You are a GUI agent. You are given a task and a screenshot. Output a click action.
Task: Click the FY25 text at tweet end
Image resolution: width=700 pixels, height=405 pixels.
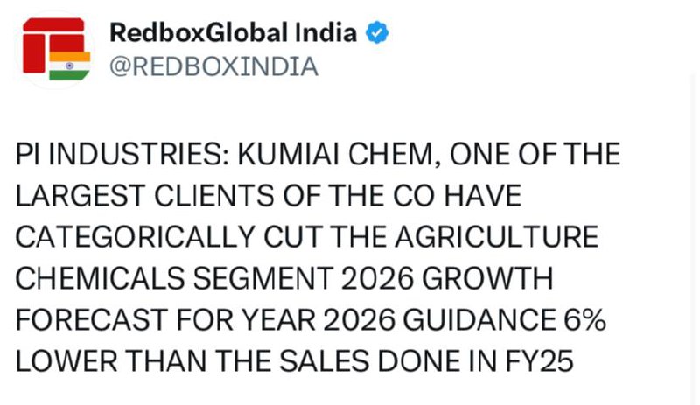click(539, 360)
